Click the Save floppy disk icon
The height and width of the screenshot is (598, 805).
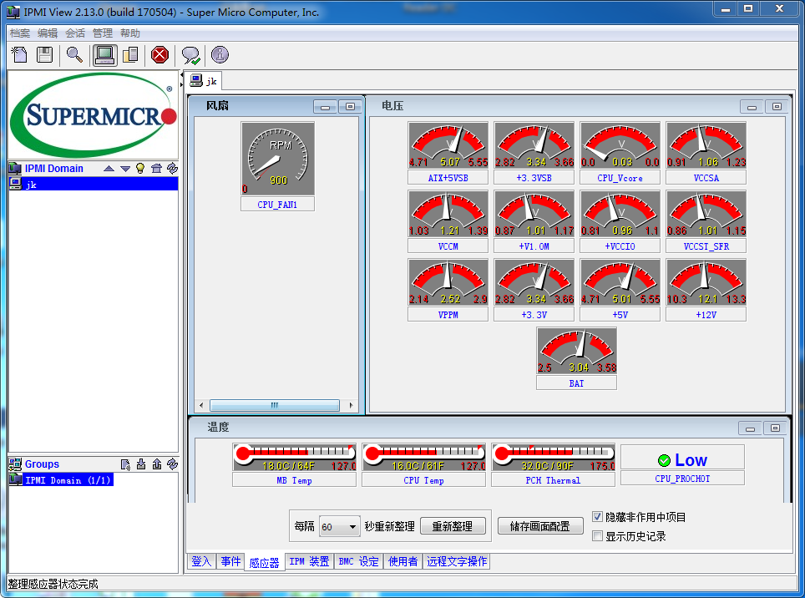(45, 55)
